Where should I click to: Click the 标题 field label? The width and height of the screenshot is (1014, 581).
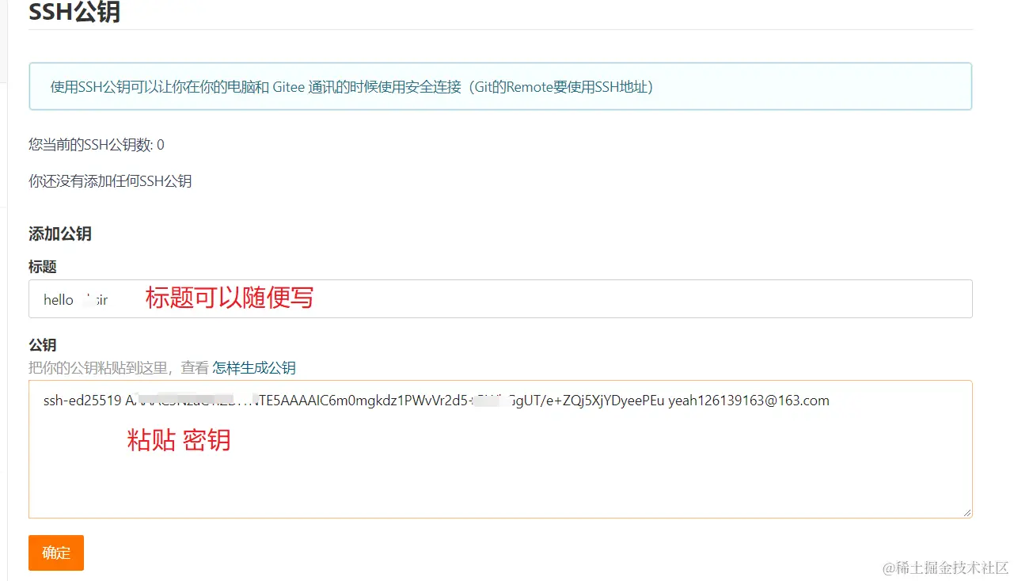[42, 267]
